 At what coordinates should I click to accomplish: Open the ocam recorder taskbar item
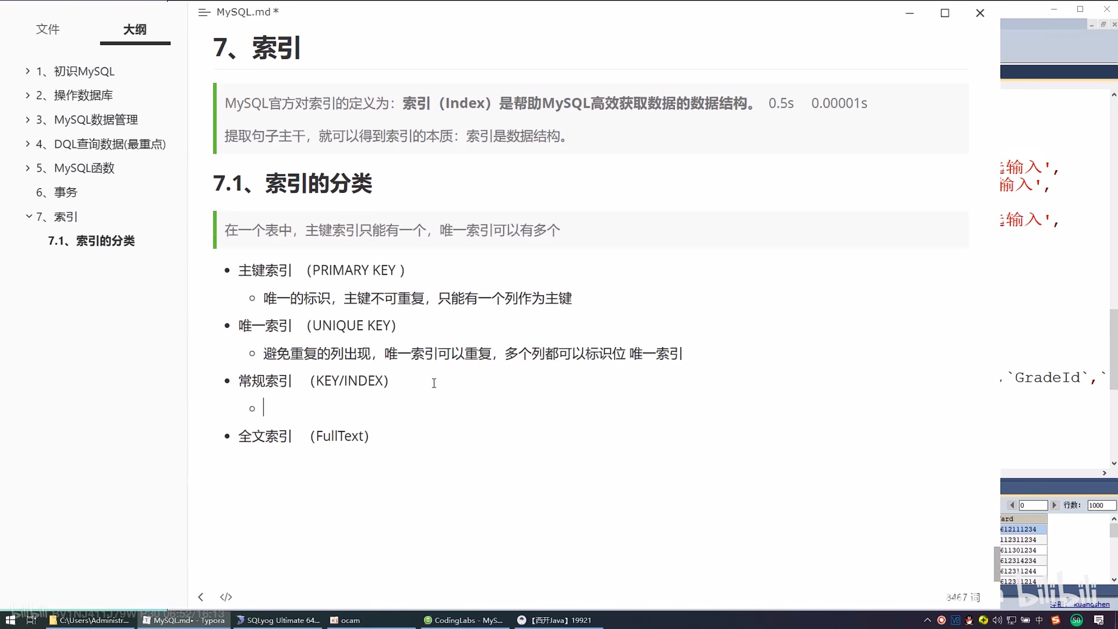[x=345, y=620]
